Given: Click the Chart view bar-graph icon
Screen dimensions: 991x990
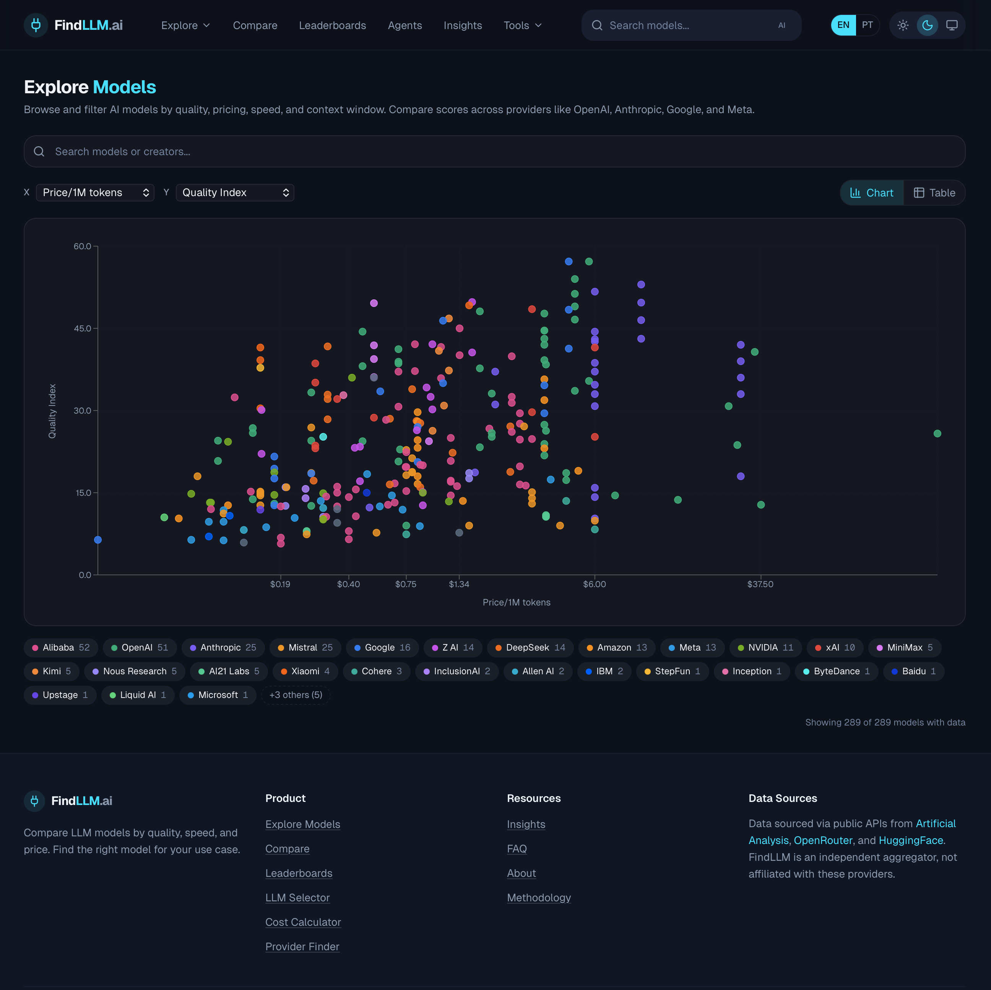Looking at the screenshot, I should [x=855, y=193].
